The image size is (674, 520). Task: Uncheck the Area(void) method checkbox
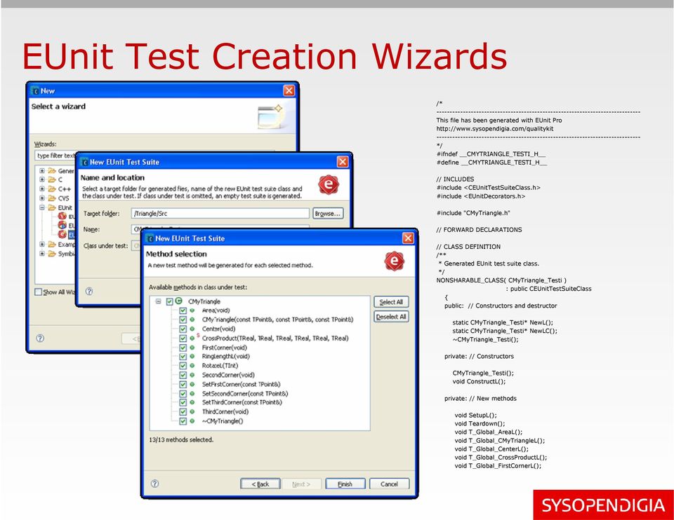(183, 310)
